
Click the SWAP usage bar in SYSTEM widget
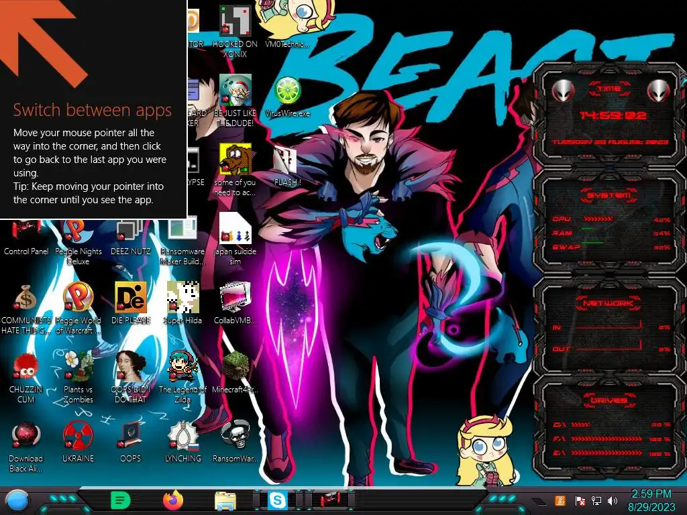click(x=611, y=247)
